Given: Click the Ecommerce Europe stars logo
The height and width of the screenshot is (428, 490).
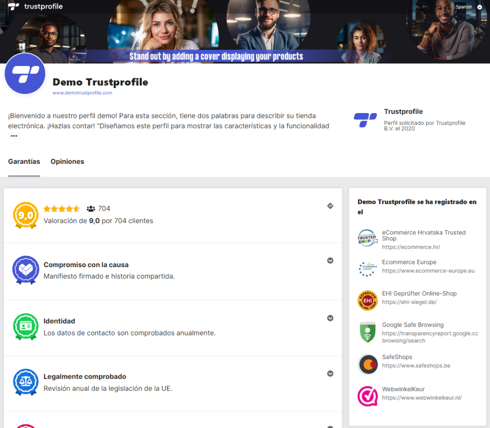Looking at the screenshot, I should [x=367, y=269].
